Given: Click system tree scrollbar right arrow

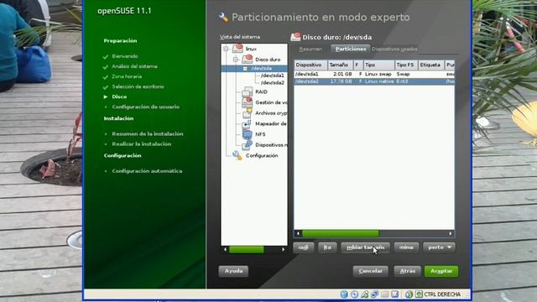Looking at the screenshot, I should (284, 250).
